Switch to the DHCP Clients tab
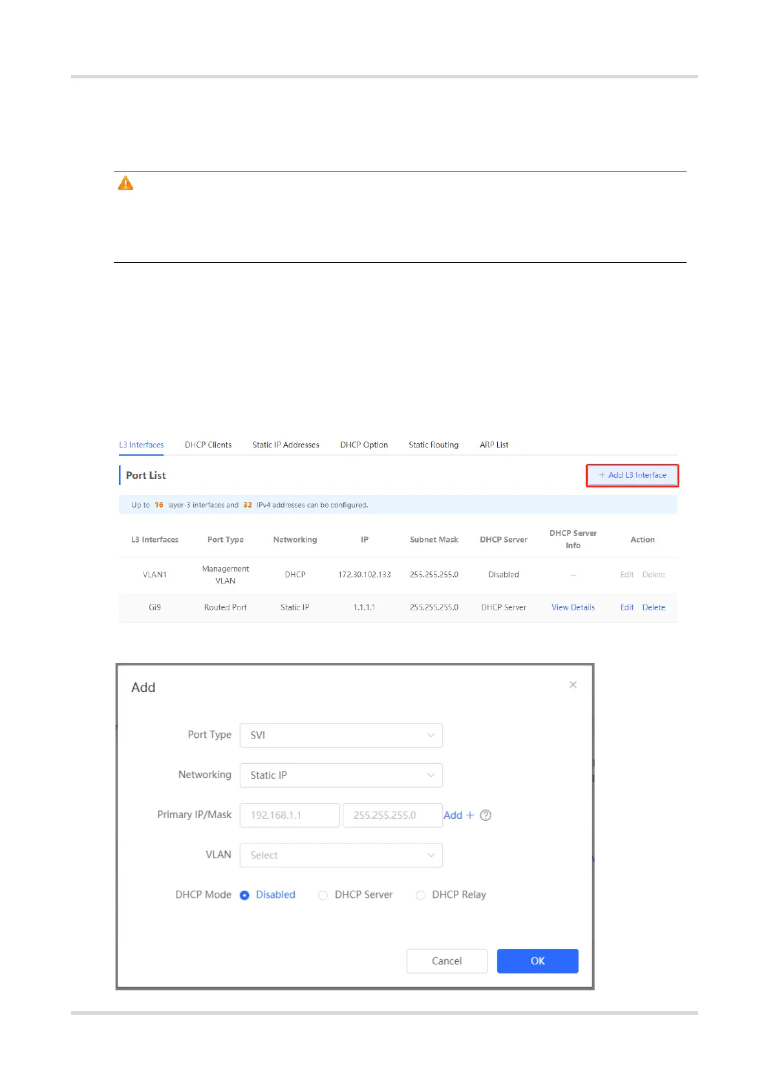Image resolution: width=770 pixels, height=1090 pixels. [208, 445]
